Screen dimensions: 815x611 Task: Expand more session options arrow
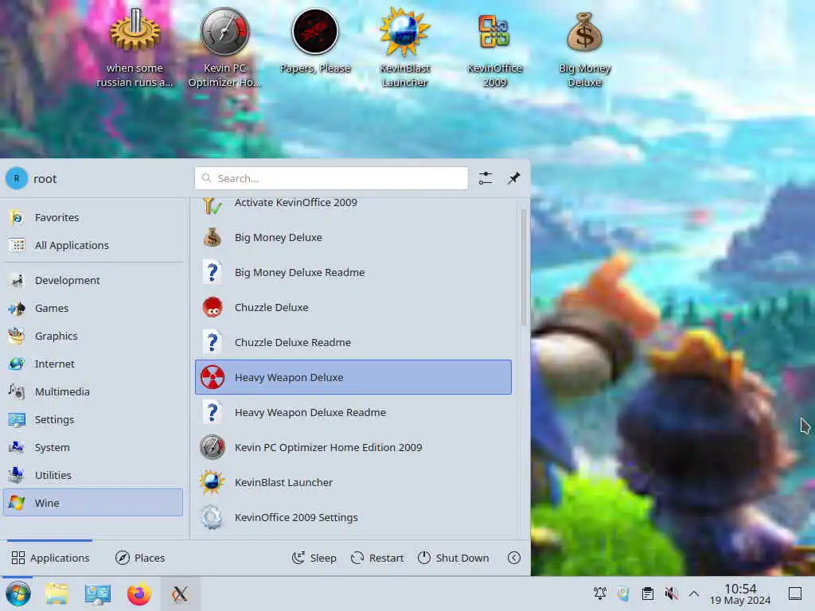[x=513, y=558]
